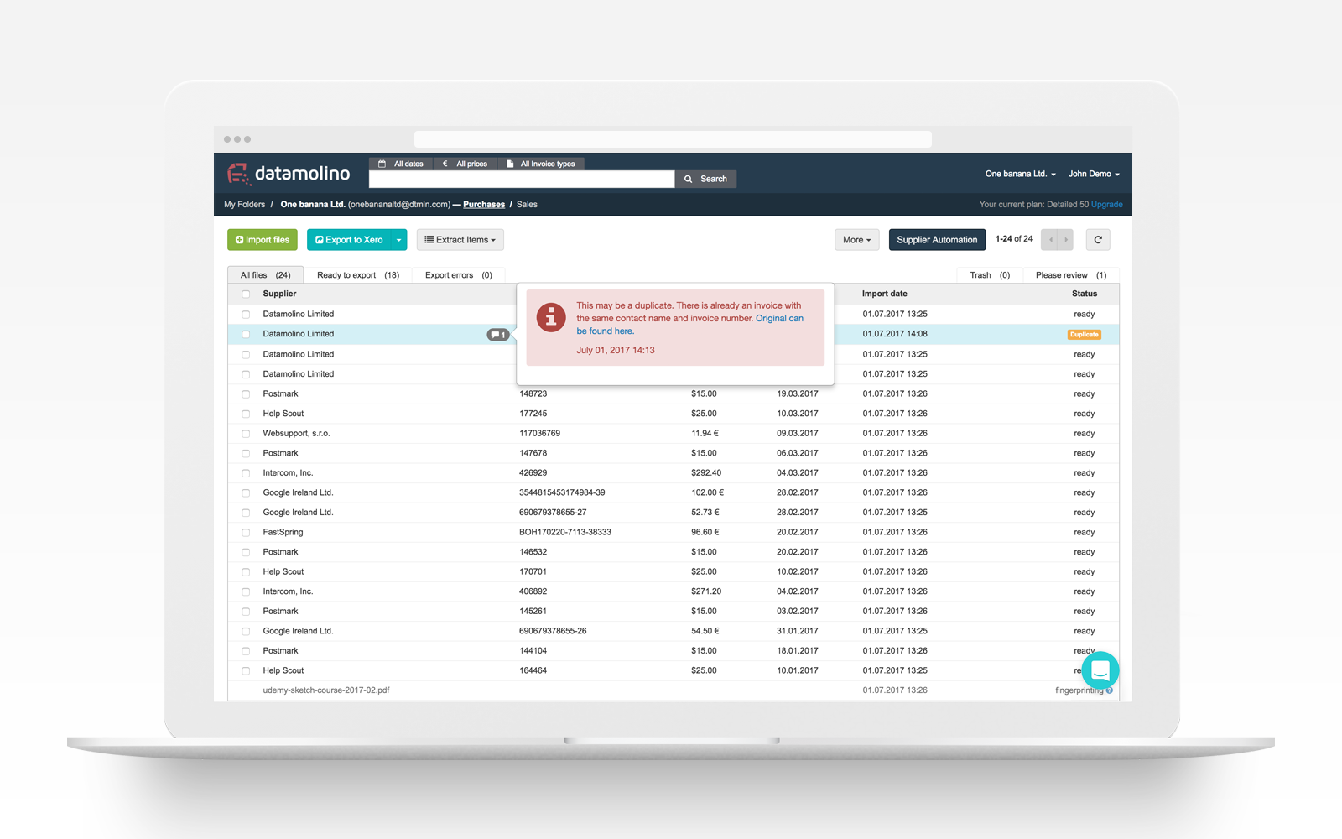
Task: Open the One banana Ltd. account dropdown
Action: pos(1020,174)
